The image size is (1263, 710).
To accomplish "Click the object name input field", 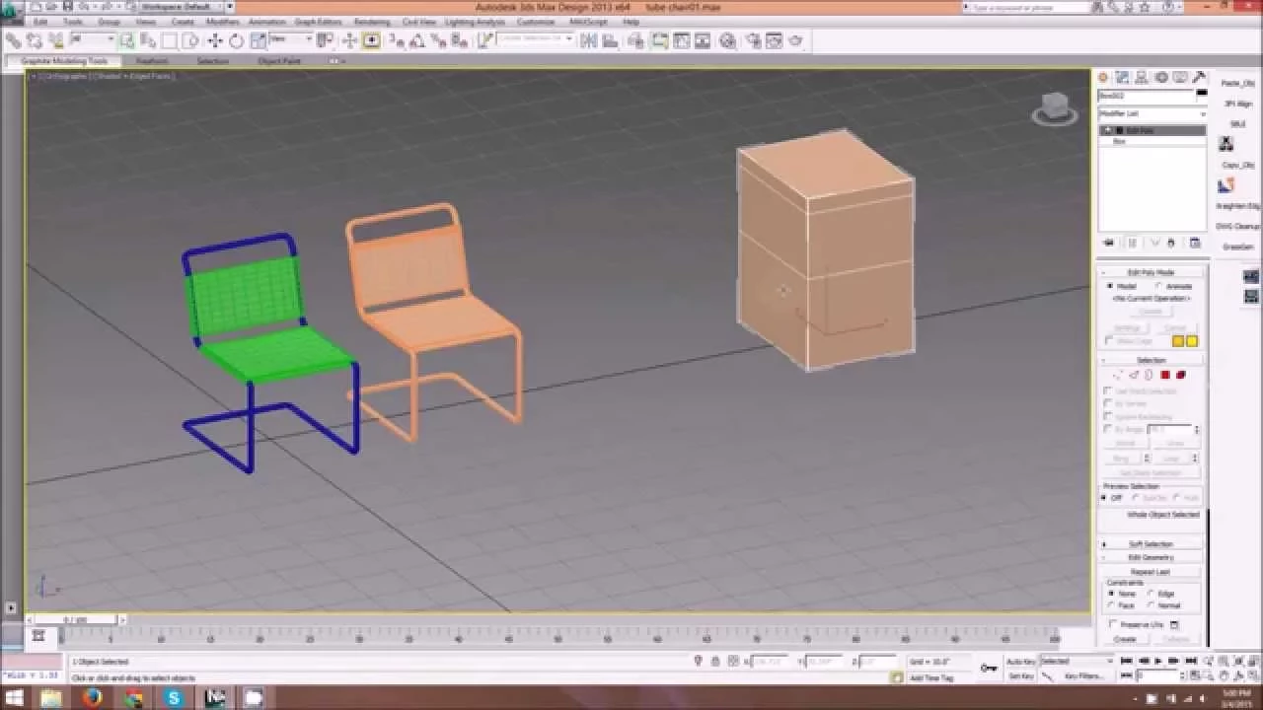I will coord(1146,96).
